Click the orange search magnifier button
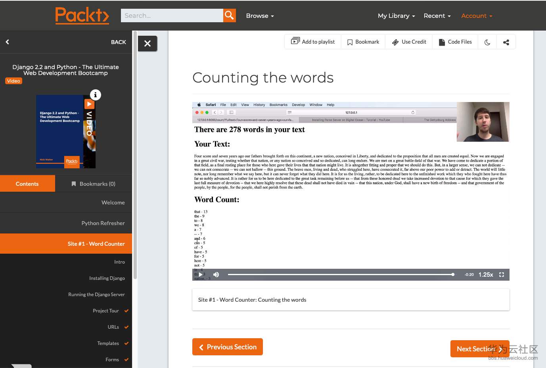The image size is (546, 368). point(230,15)
